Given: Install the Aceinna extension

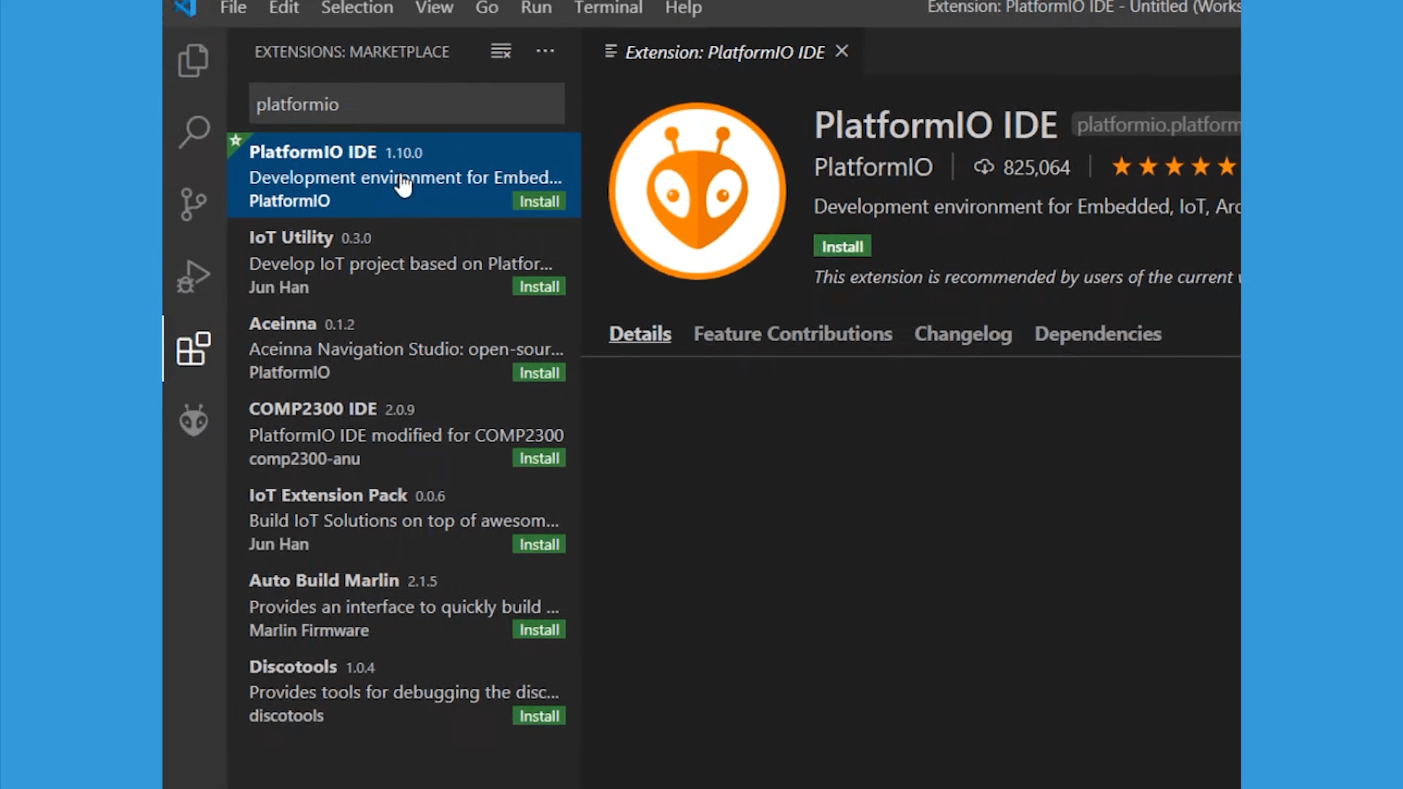Looking at the screenshot, I should click(539, 373).
